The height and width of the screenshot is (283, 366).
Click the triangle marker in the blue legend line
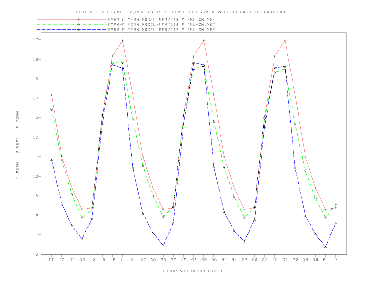[x=79, y=30]
